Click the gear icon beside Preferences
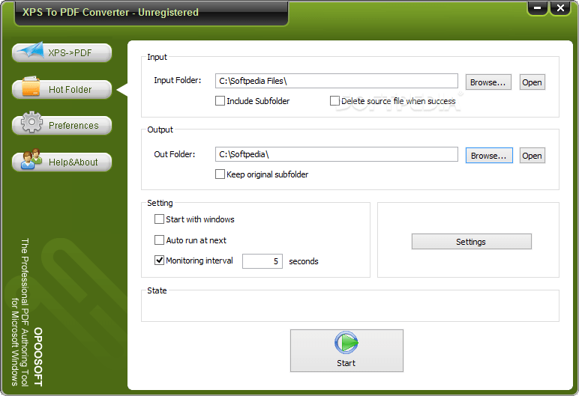Image resolution: width=579 pixels, height=396 pixels. tap(31, 122)
